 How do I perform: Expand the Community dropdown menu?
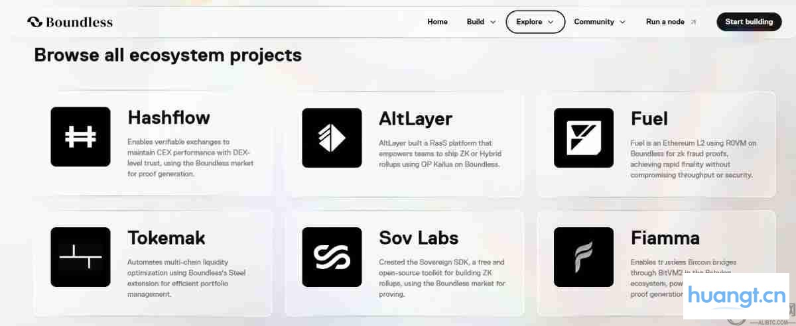[x=599, y=22]
